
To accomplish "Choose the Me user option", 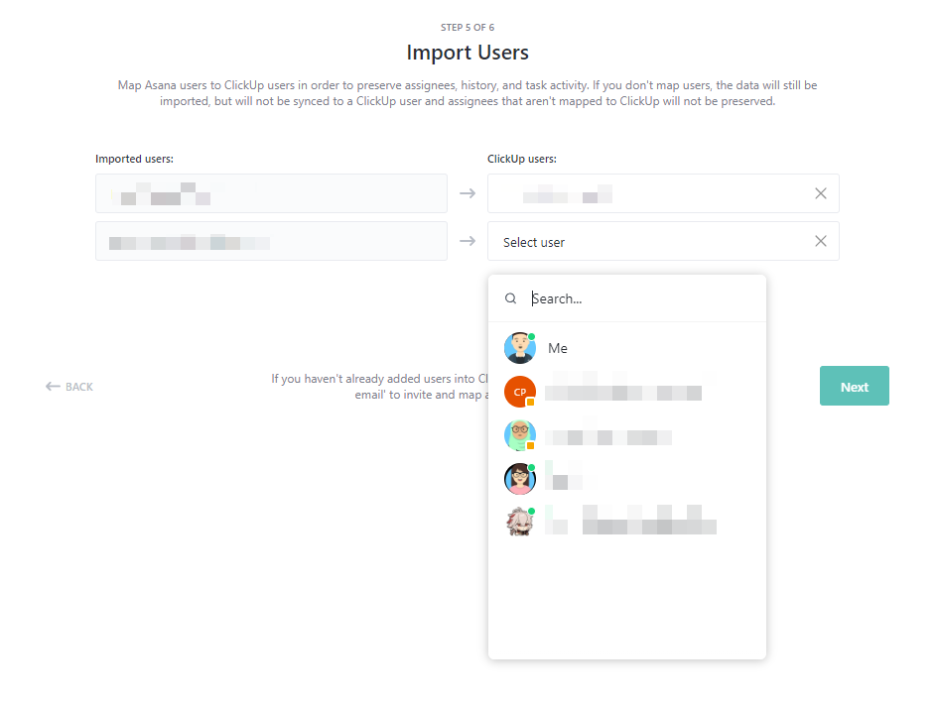I will (627, 348).
